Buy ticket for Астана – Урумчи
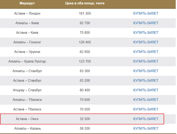The height and width of the screenshot is (134, 177). (x=146, y=52)
